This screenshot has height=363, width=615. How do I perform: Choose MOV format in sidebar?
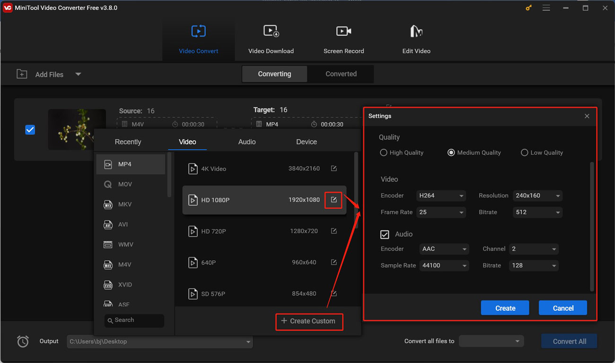click(x=131, y=184)
